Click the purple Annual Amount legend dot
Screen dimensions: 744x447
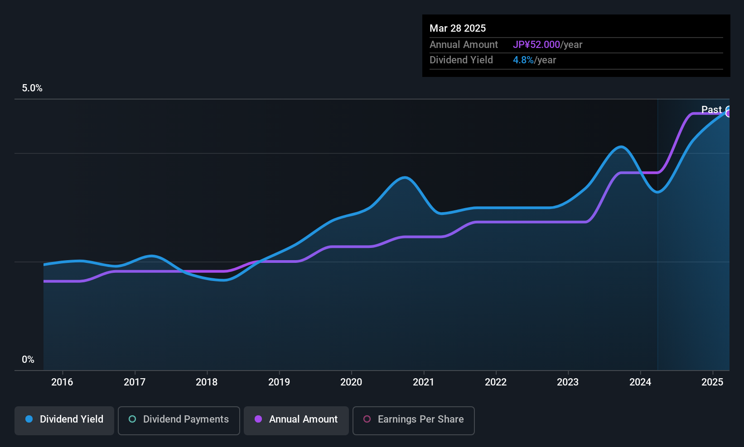coord(258,419)
